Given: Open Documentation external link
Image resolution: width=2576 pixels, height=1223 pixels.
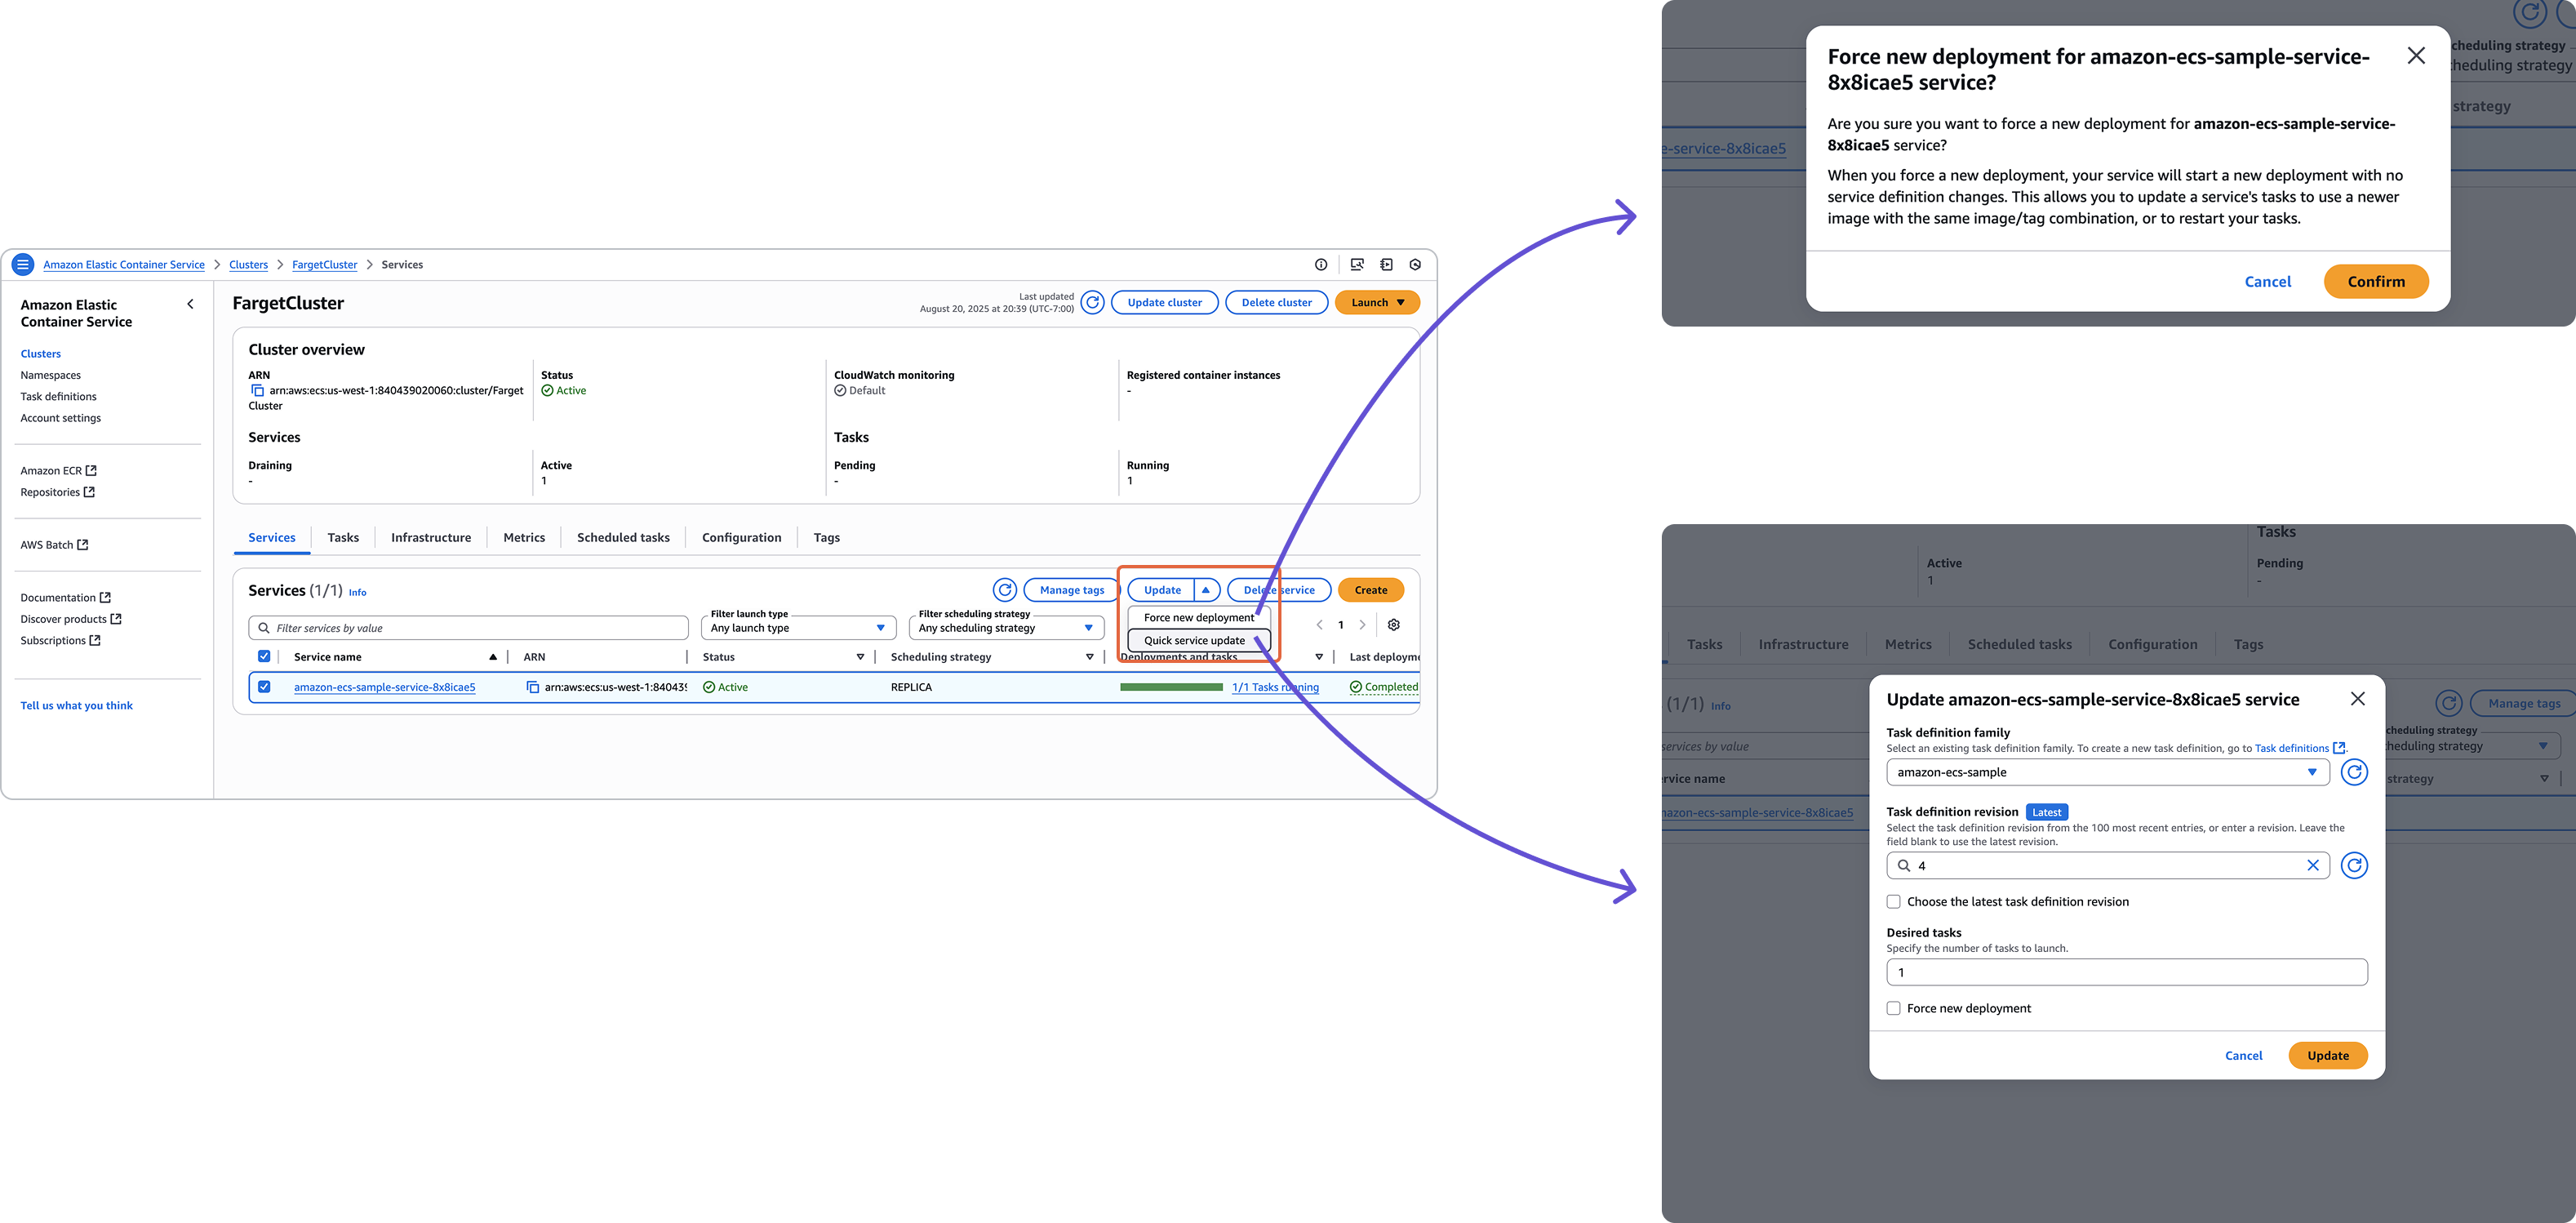Looking at the screenshot, I should pos(65,598).
